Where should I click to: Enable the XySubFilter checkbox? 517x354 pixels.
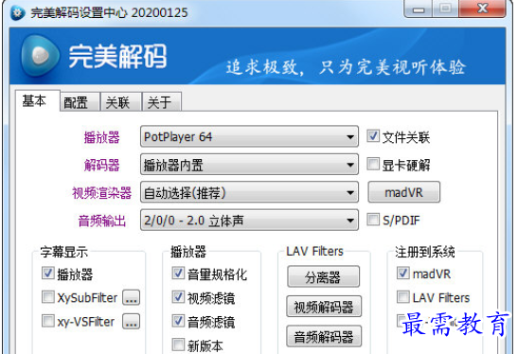tap(48, 297)
